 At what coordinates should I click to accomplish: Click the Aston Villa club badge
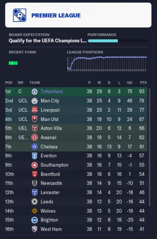(34, 128)
